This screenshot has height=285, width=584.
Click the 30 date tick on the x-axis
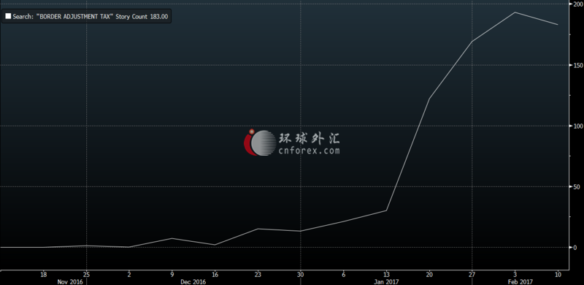(301, 275)
